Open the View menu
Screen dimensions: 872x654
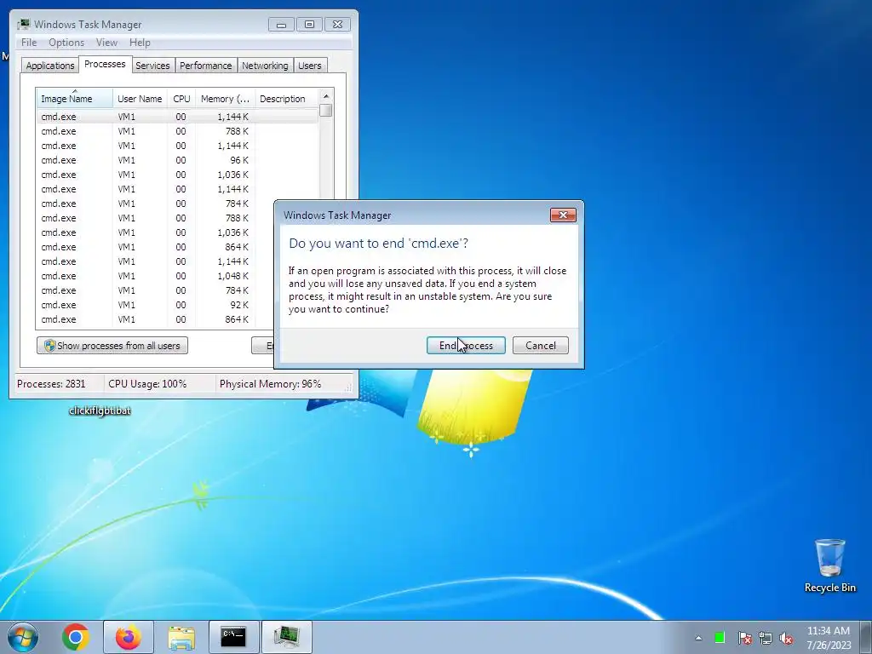106,43
